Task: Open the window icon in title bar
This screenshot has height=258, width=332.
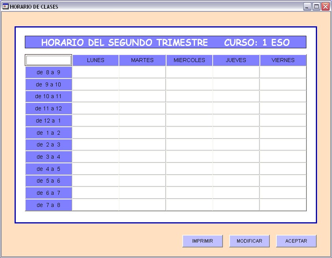Action: coord(5,7)
